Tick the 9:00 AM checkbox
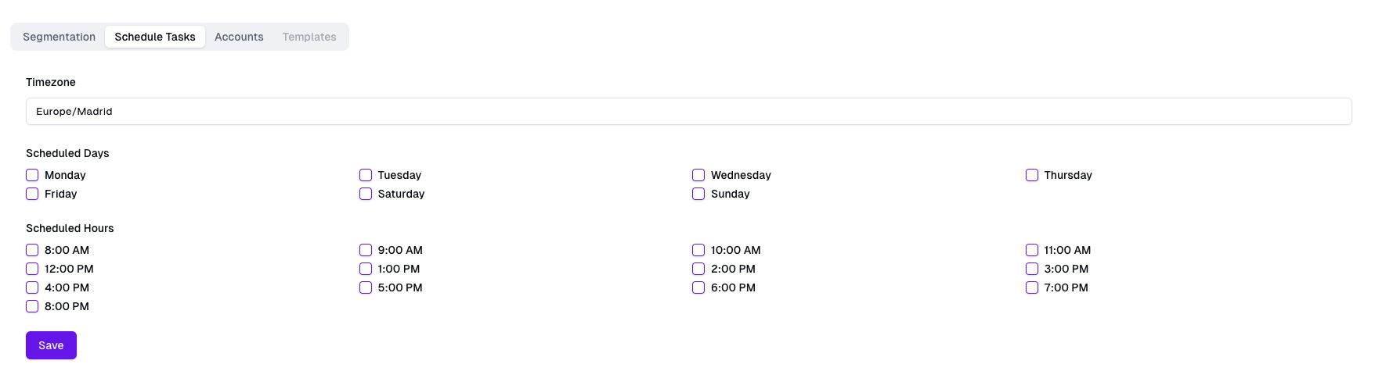The image size is (1375, 382). pos(366,250)
